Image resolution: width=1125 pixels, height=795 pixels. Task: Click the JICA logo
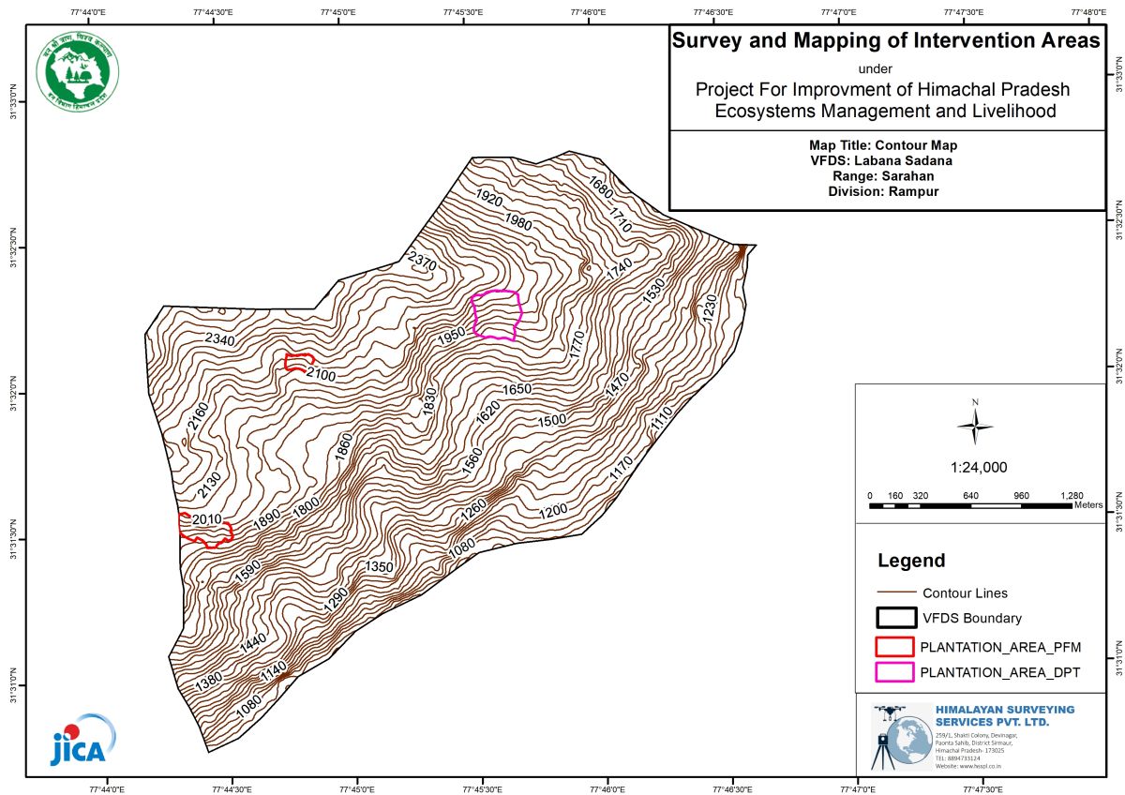click(x=82, y=741)
